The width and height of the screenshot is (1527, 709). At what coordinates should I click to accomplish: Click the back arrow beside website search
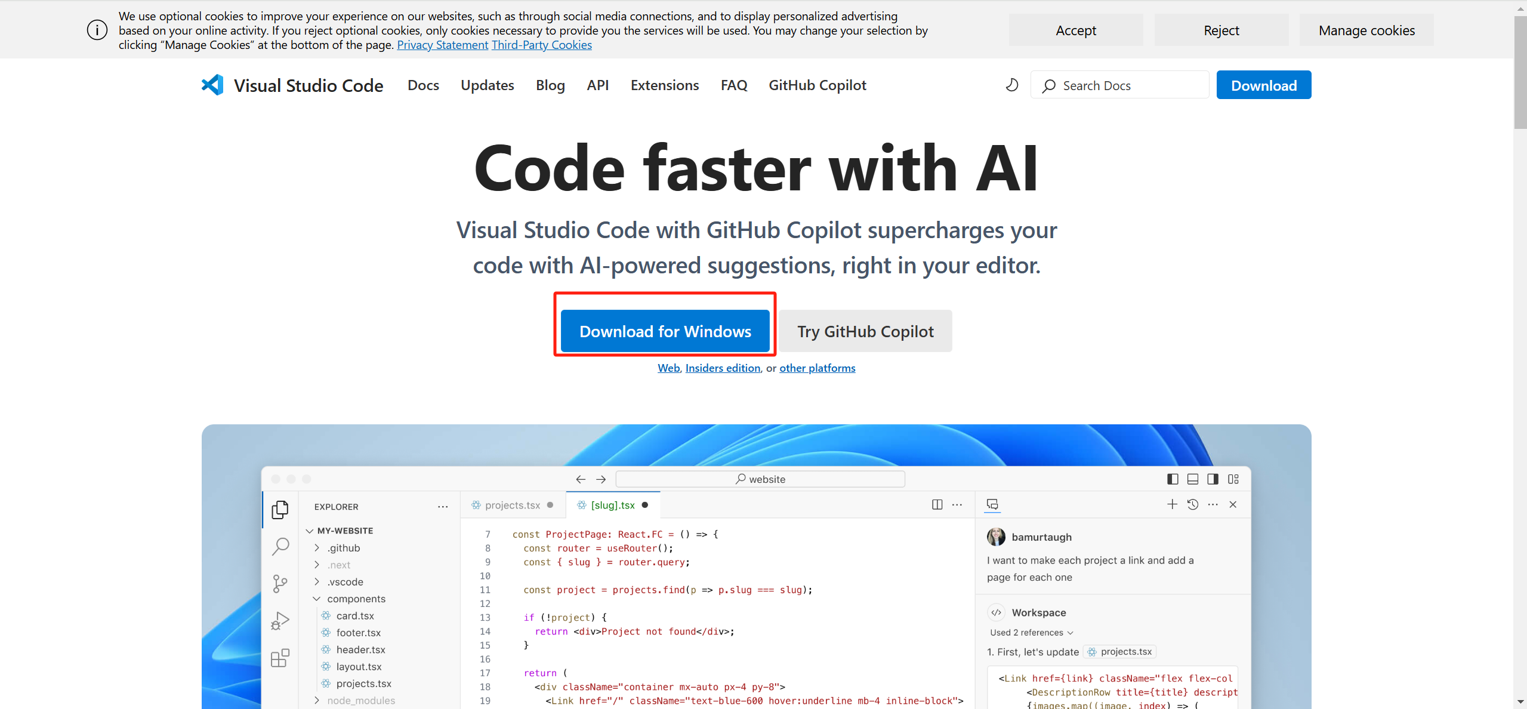coord(581,479)
